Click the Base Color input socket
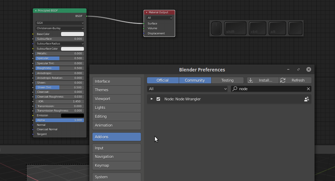Viewport: 335px width, 181px height. click(x=33, y=34)
